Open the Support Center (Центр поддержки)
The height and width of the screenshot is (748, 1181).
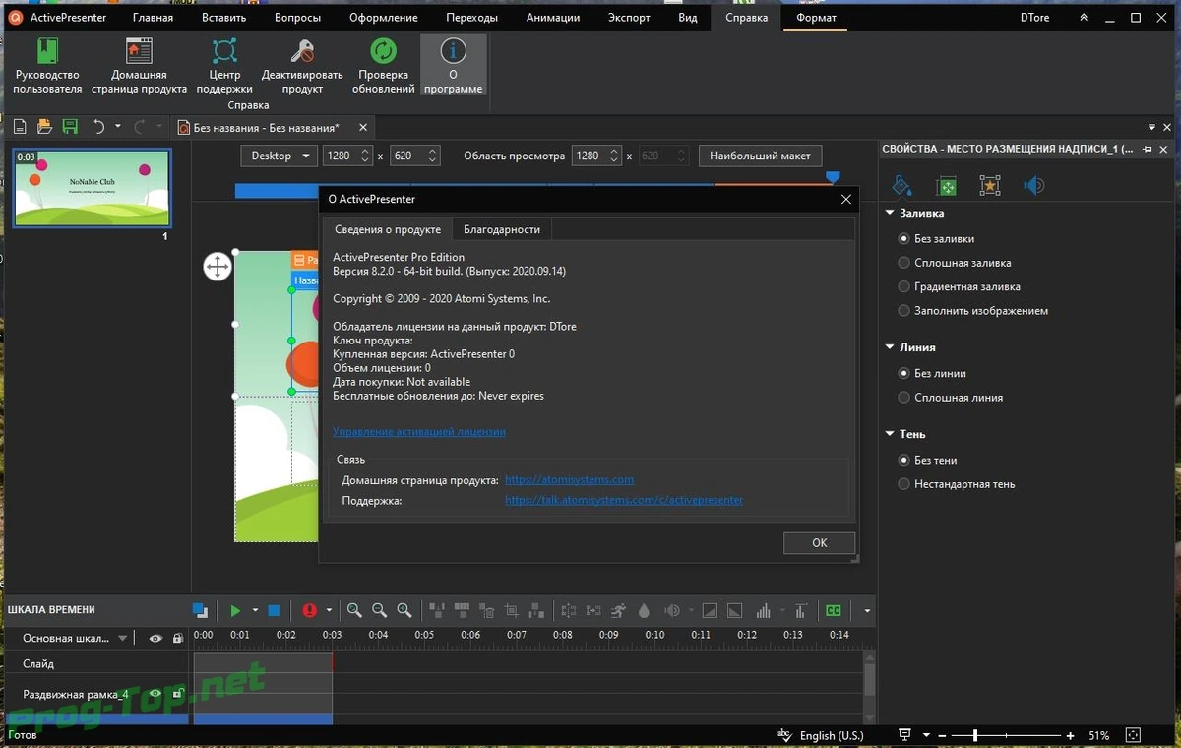coord(224,66)
